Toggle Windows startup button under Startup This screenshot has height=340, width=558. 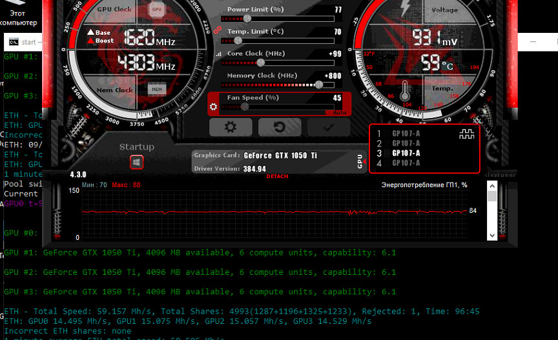tap(137, 163)
